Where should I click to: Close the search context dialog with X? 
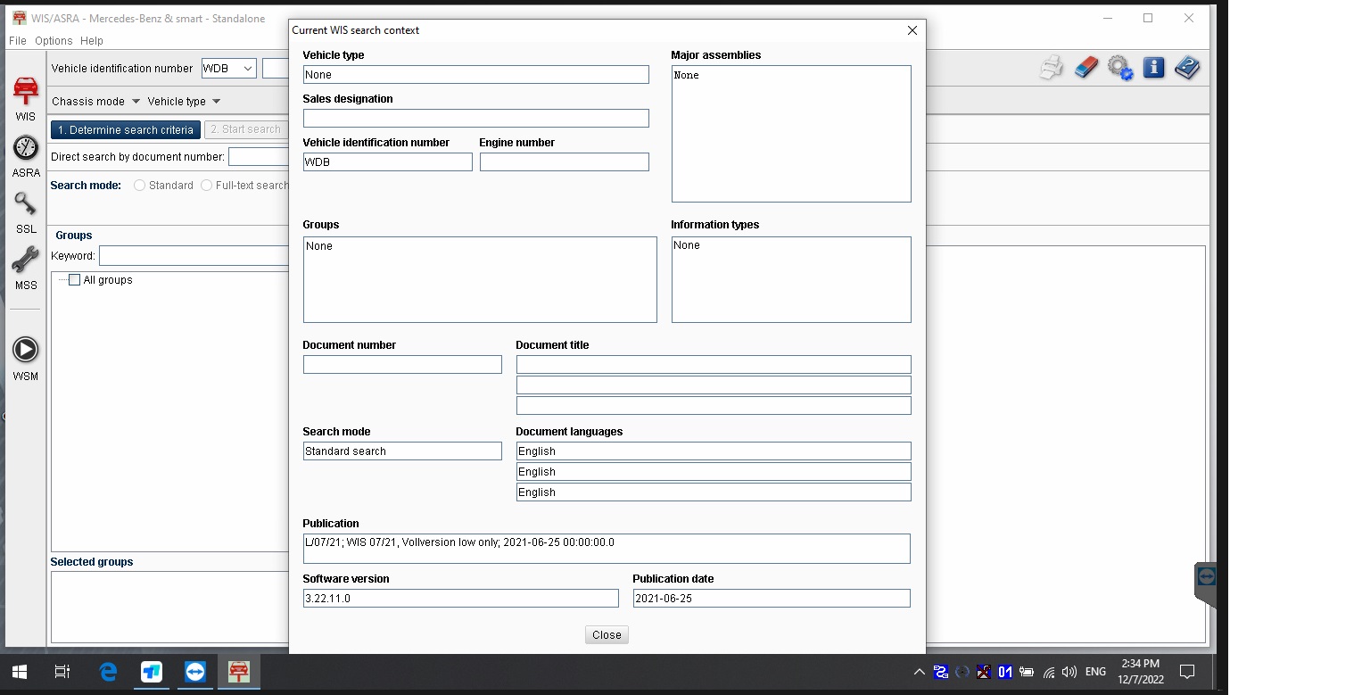pos(912,30)
